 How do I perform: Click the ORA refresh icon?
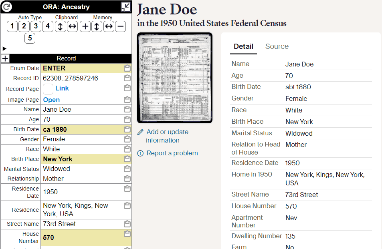click(7, 7)
